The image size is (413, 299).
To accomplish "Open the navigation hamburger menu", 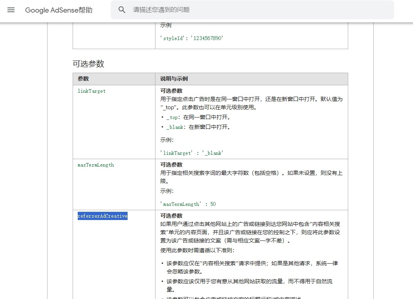I will click(11, 10).
